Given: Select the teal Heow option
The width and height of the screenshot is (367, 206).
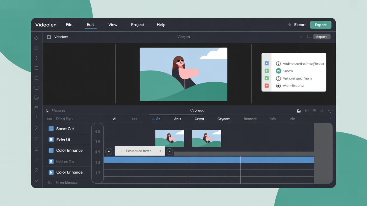Looking at the screenshot, I should tap(284, 71).
